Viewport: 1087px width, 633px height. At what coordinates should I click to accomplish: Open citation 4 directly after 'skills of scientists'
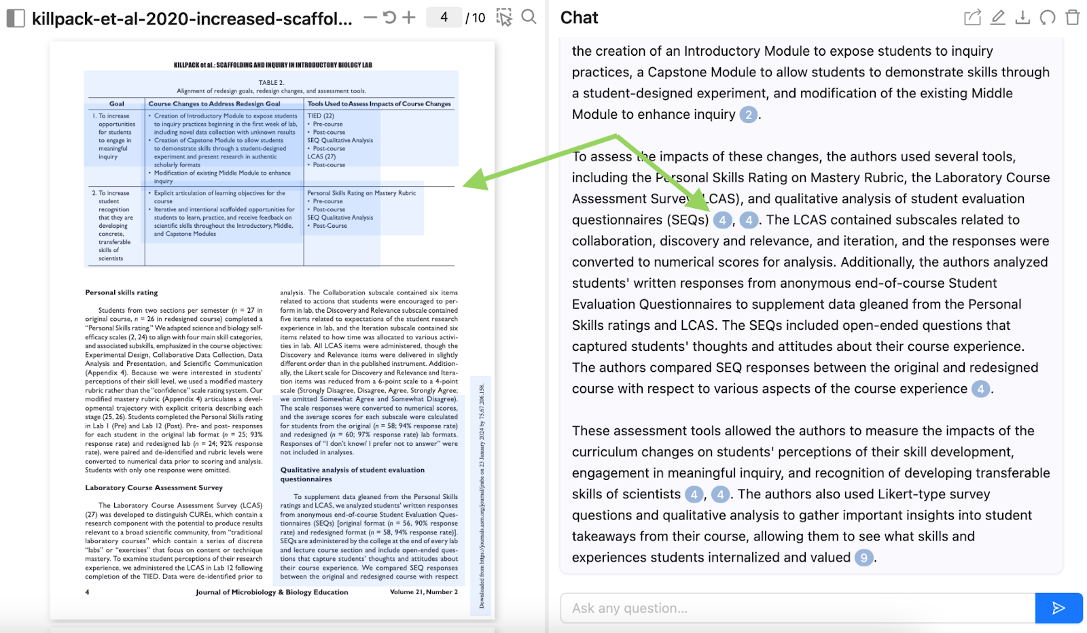(694, 494)
